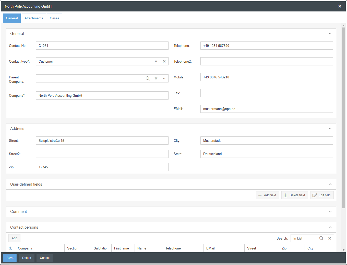Screen dimensions: 347x265
Task: Open the Cases tab
Action: (54, 18)
